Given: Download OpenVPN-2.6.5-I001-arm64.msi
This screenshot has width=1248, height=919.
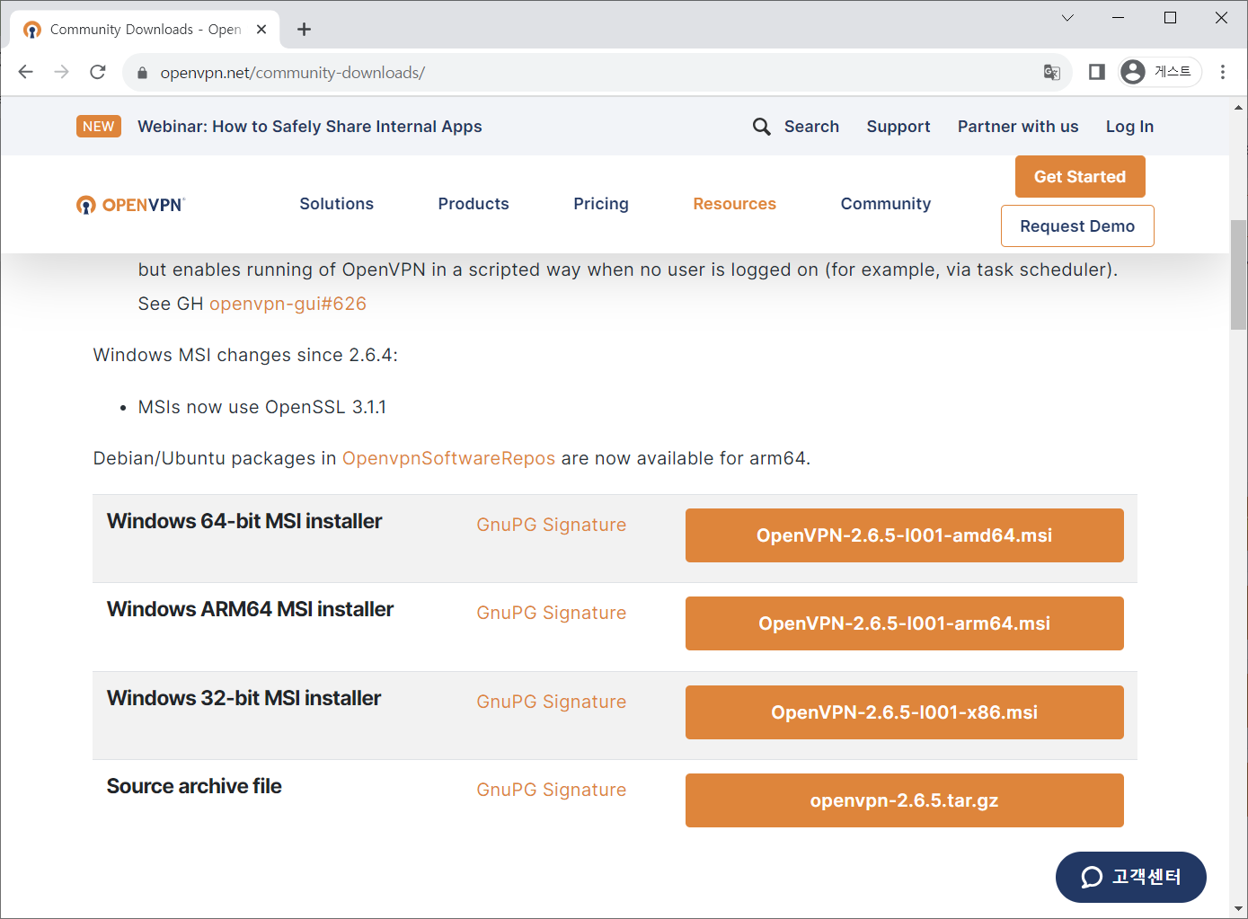Looking at the screenshot, I should 905,623.
